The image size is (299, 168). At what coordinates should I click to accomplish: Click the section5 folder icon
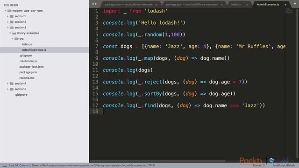12,89
